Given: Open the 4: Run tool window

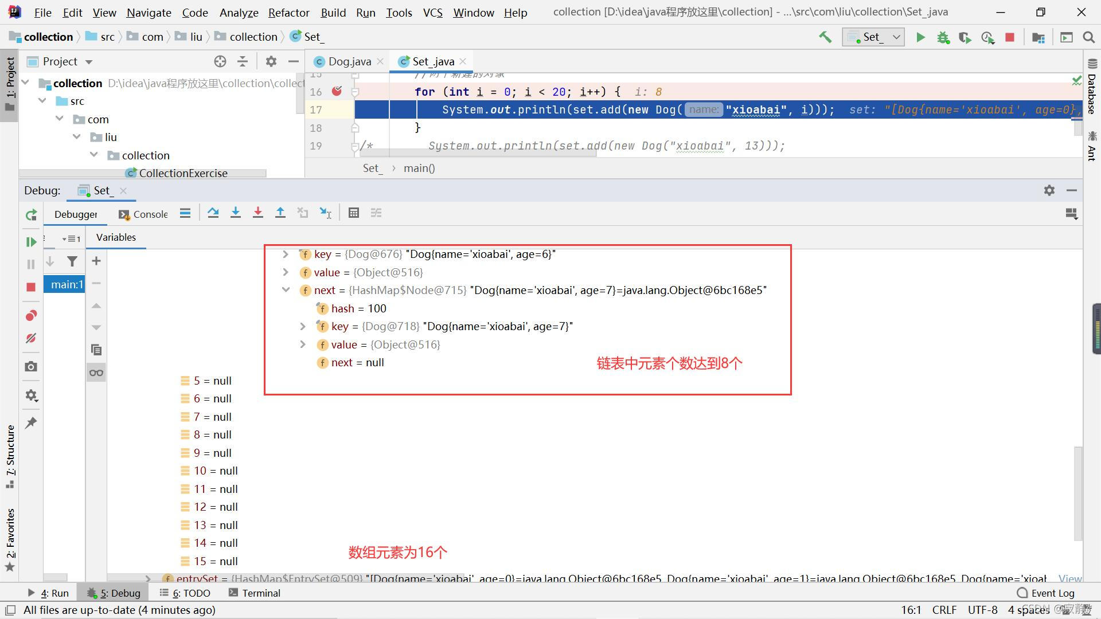Looking at the screenshot, I should (x=48, y=593).
